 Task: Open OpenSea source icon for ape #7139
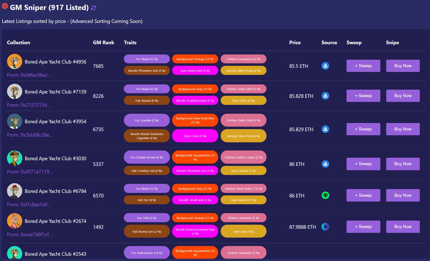[x=325, y=96]
